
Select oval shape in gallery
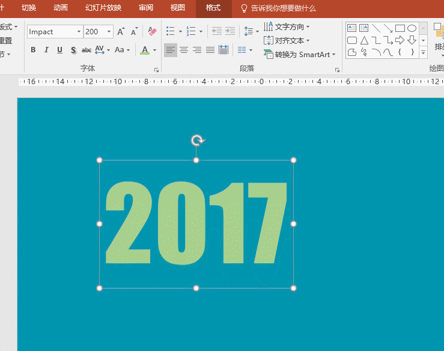[412, 28]
